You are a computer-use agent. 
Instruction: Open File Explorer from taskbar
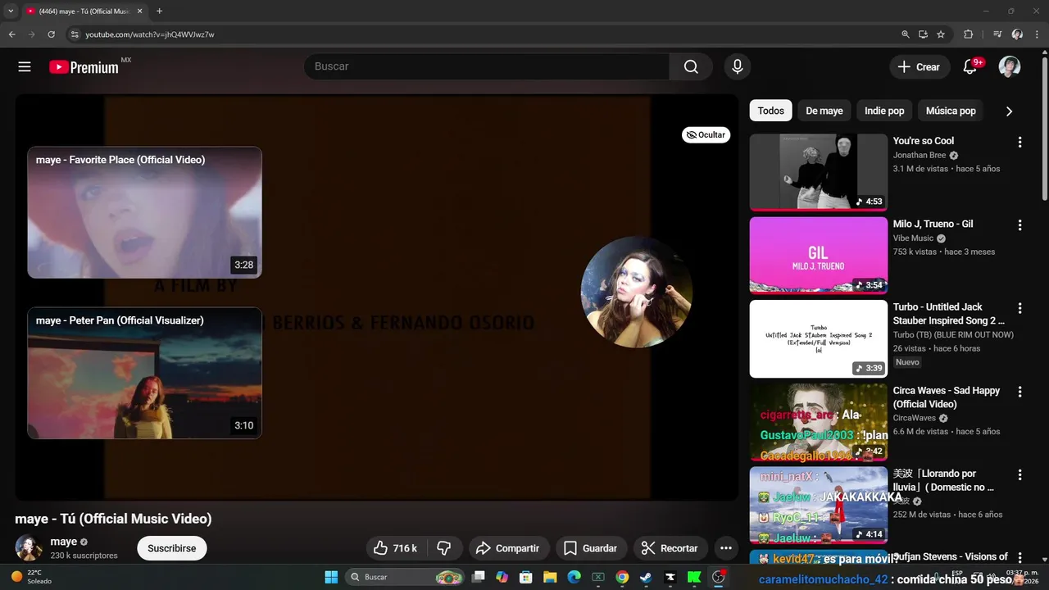(550, 577)
